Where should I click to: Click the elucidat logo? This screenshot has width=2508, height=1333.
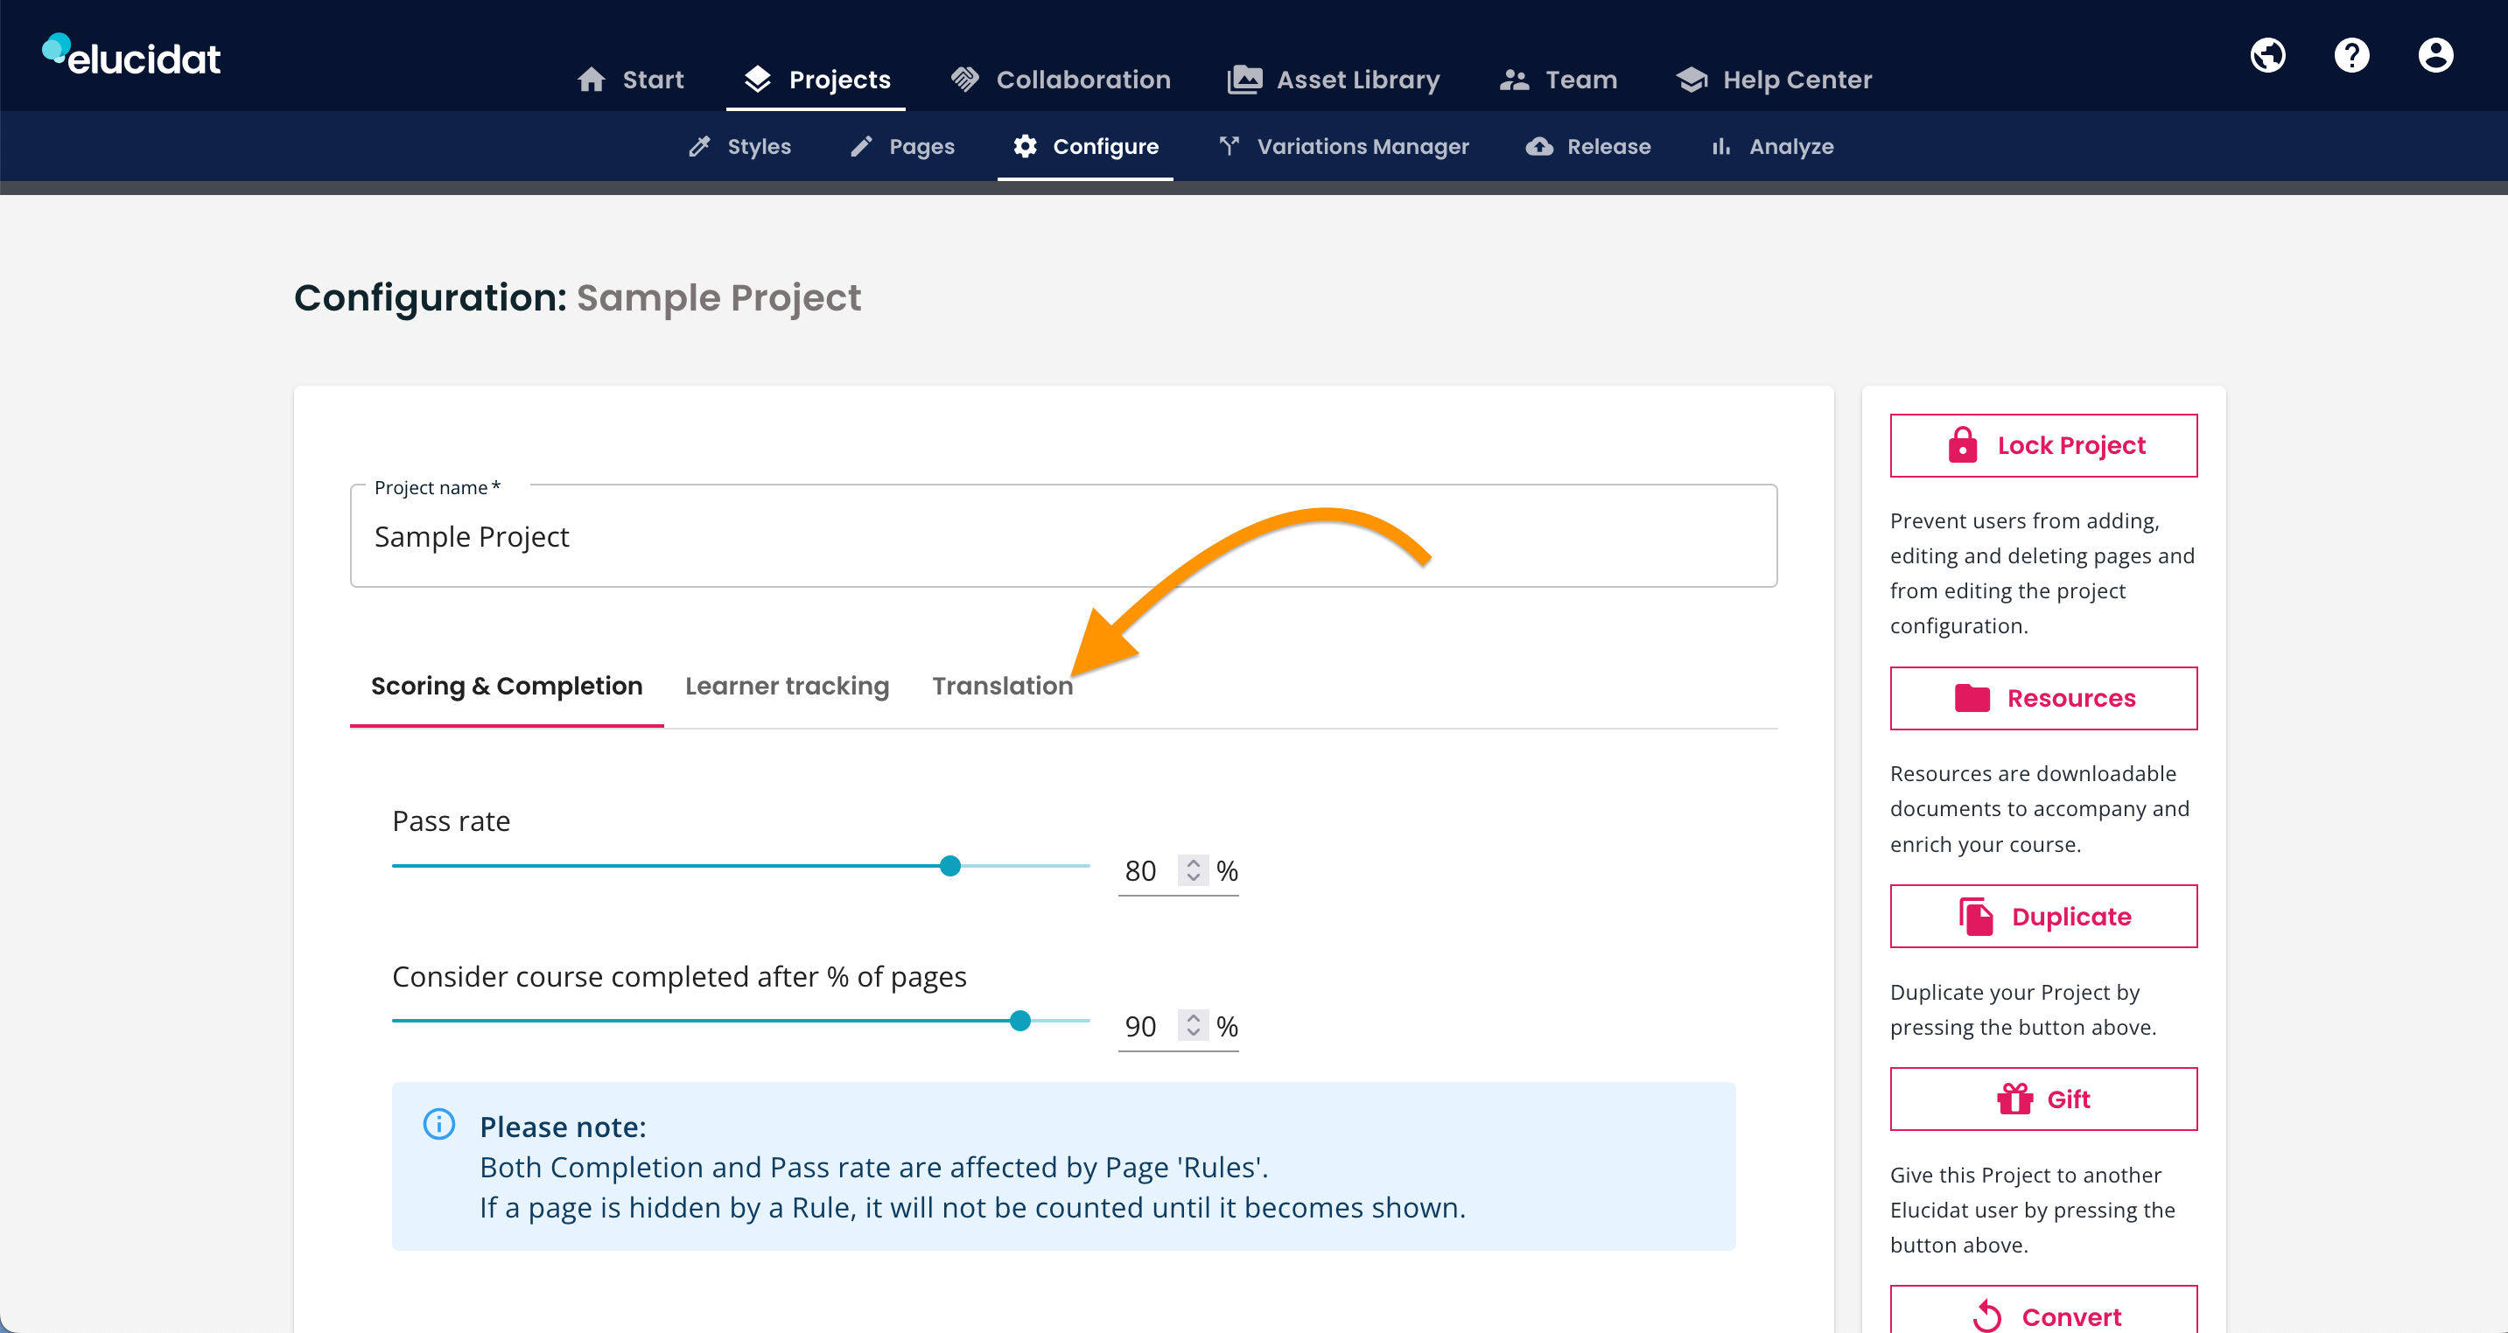pos(131,57)
